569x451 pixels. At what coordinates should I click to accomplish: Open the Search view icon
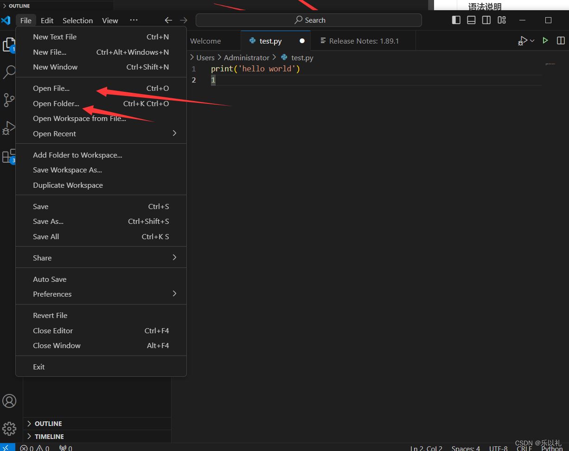click(x=10, y=72)
